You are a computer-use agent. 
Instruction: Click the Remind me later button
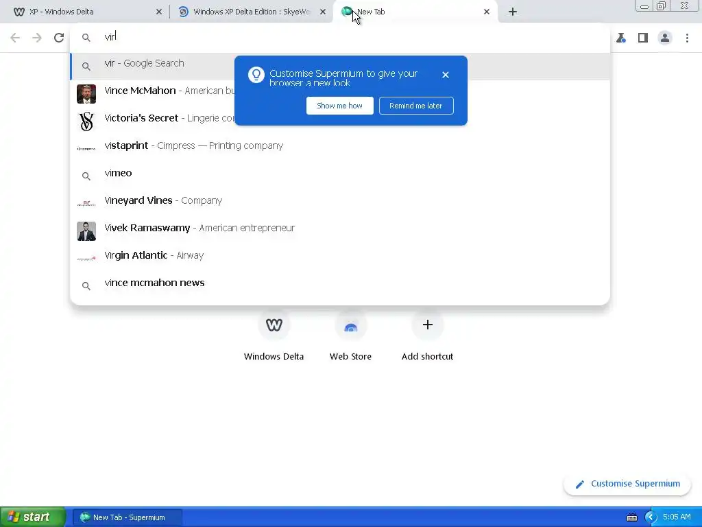[x=416, y=106]
